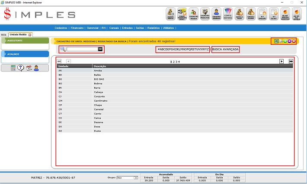Open the Cadastro Pessoa toolbar icon

coord(193,14)
